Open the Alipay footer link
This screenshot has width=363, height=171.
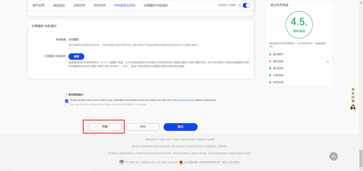pos(200,139)
